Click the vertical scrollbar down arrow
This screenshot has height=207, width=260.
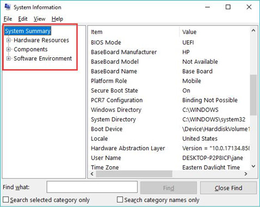(253, 166)
